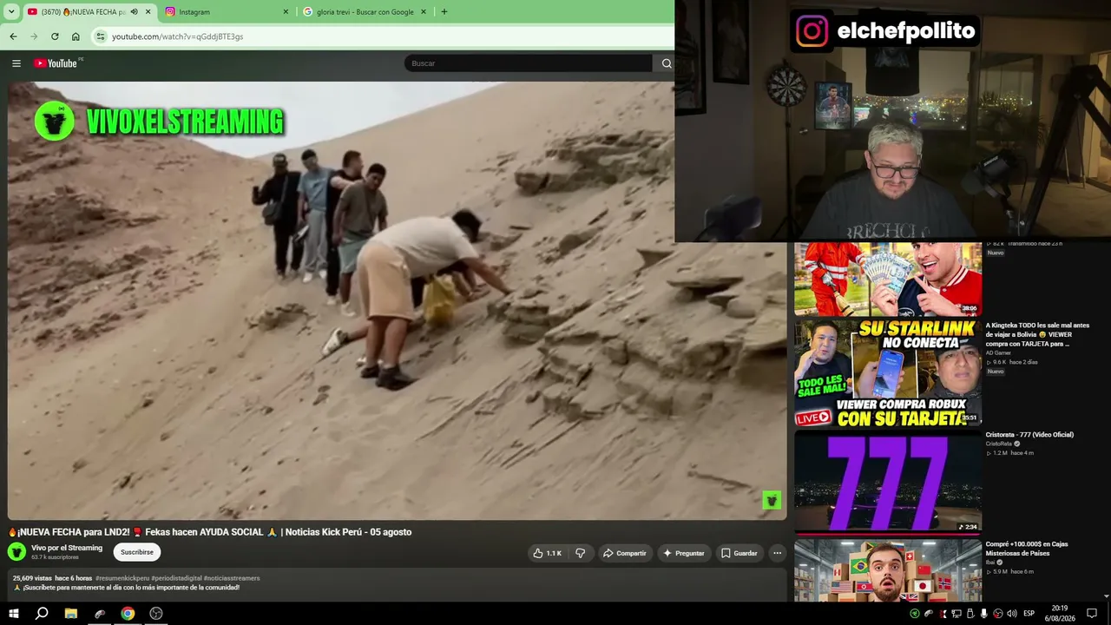Image resolution: width=1111 pixels, height=625 pixels.
Task: Open the Cajas Misteriosas video thumbnail
Action: [888, 570]
